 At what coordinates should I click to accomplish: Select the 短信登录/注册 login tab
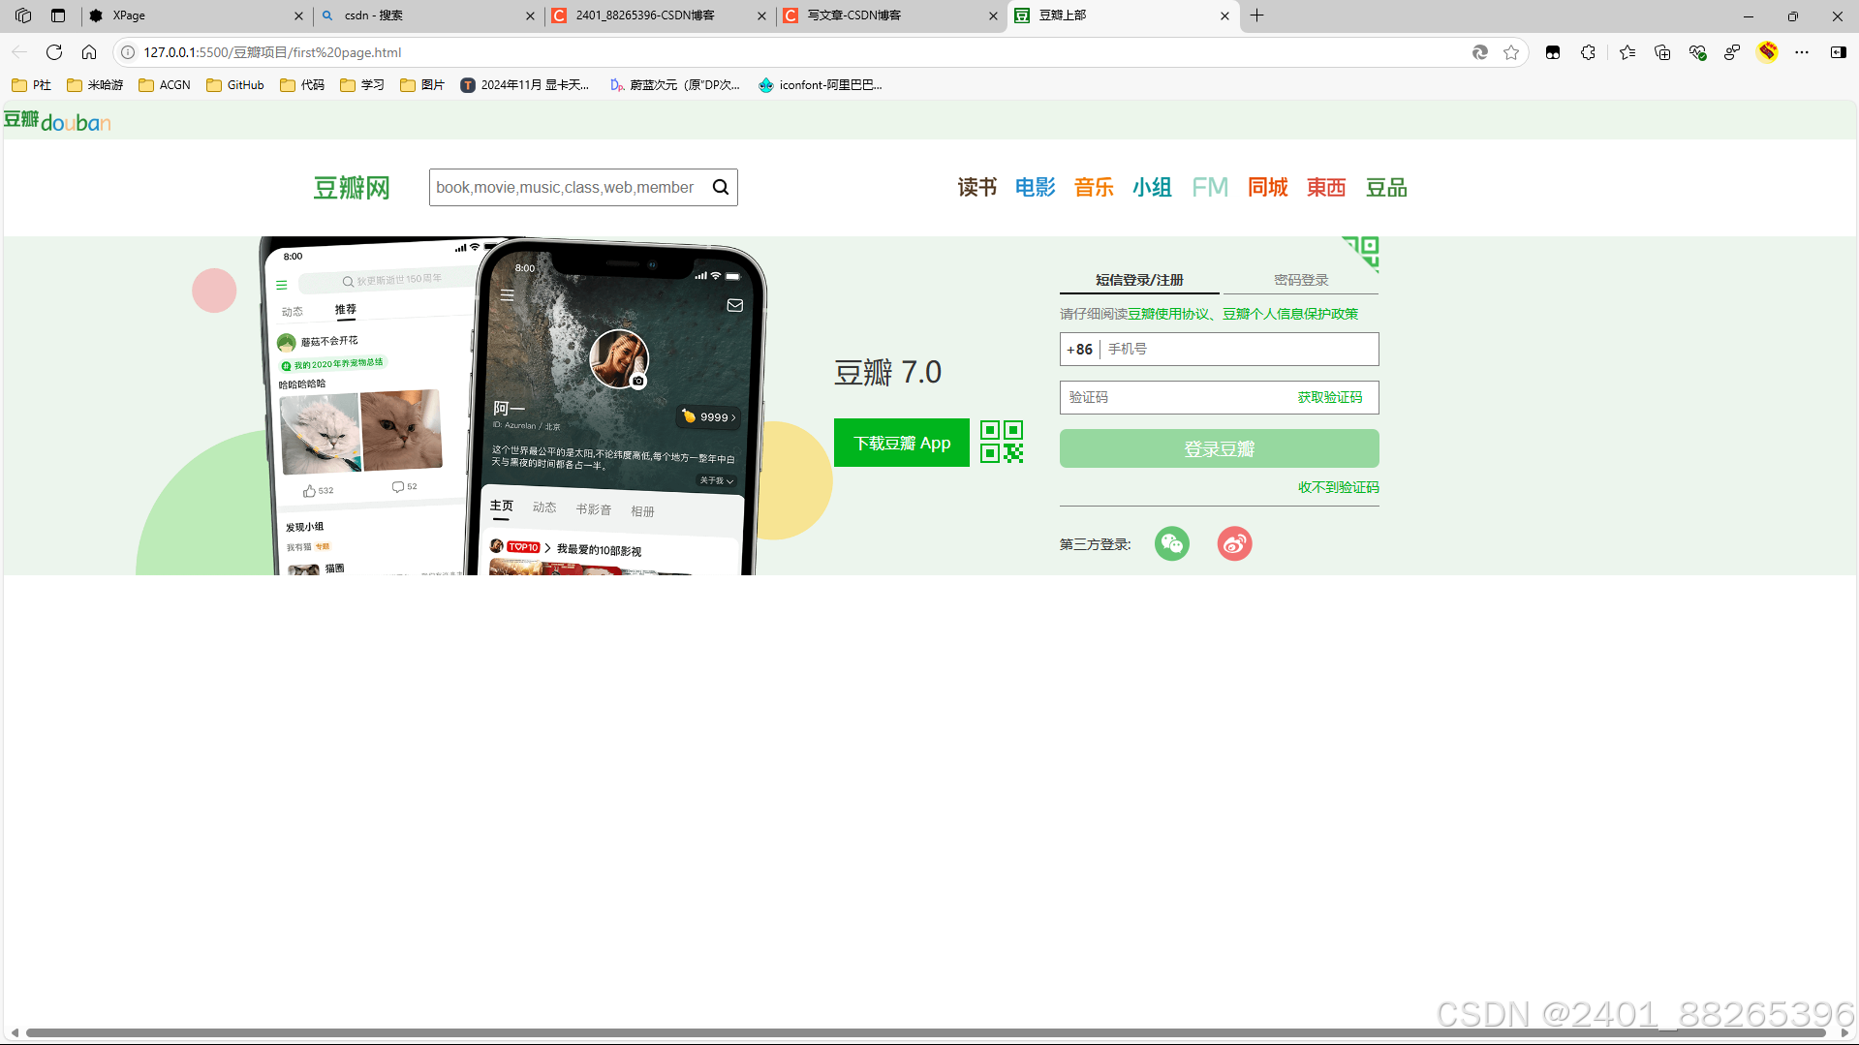click(1139, 280)
